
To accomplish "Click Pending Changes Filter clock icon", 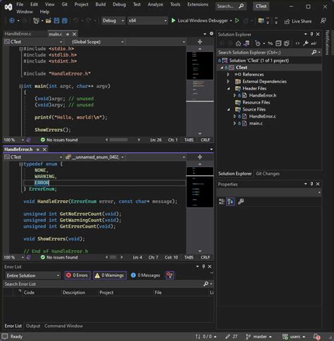I will click(258, 44).
